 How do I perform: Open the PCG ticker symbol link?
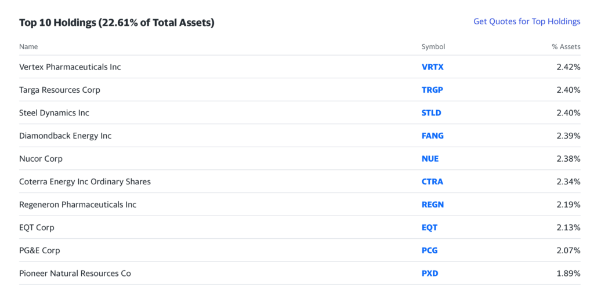pos(430,250)
